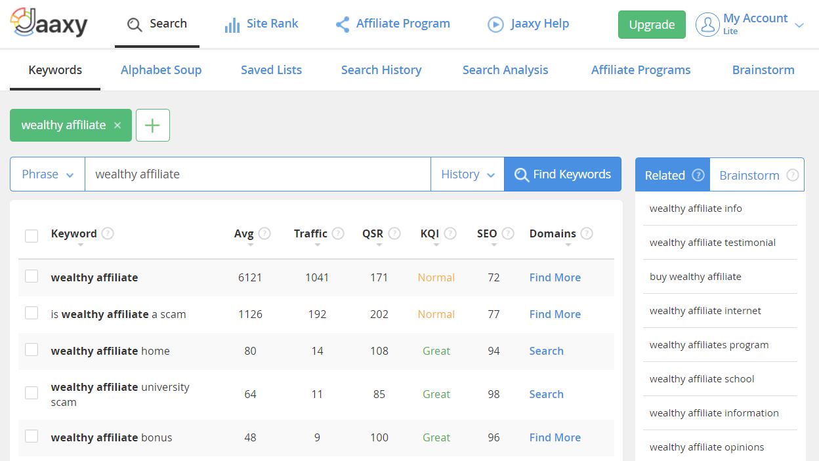Open help tooltip for Traffic column
This screenshot has width=819, height=461.
[338, 233]
